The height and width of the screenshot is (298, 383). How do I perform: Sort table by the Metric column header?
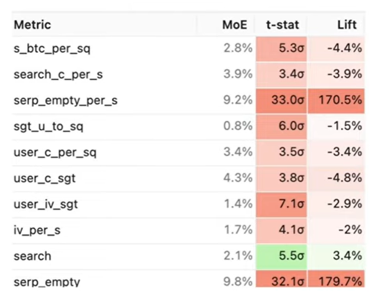[32, 25]
